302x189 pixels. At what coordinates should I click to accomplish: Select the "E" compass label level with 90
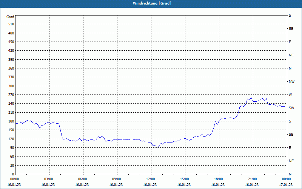tap(290, 148)
